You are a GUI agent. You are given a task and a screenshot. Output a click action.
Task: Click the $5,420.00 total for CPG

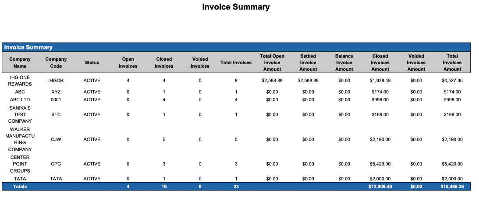click(452, 164)
